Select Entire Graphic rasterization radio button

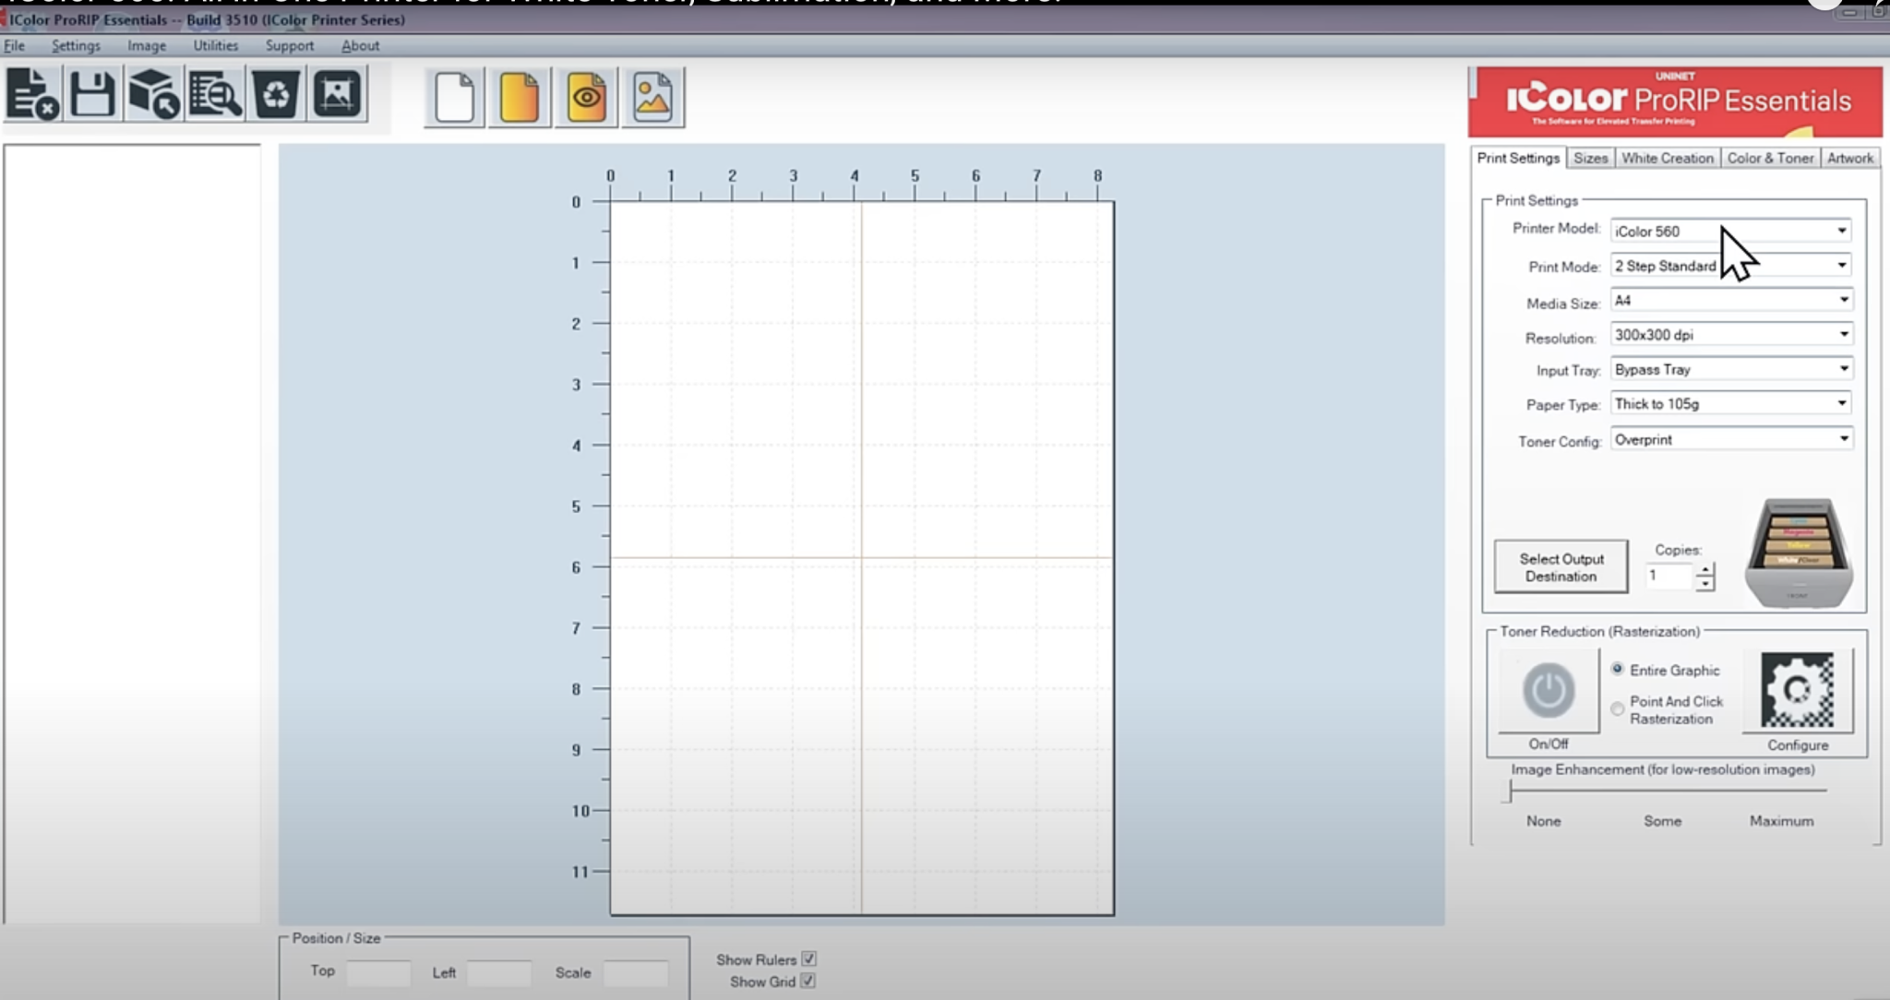tap(1616, 670)
